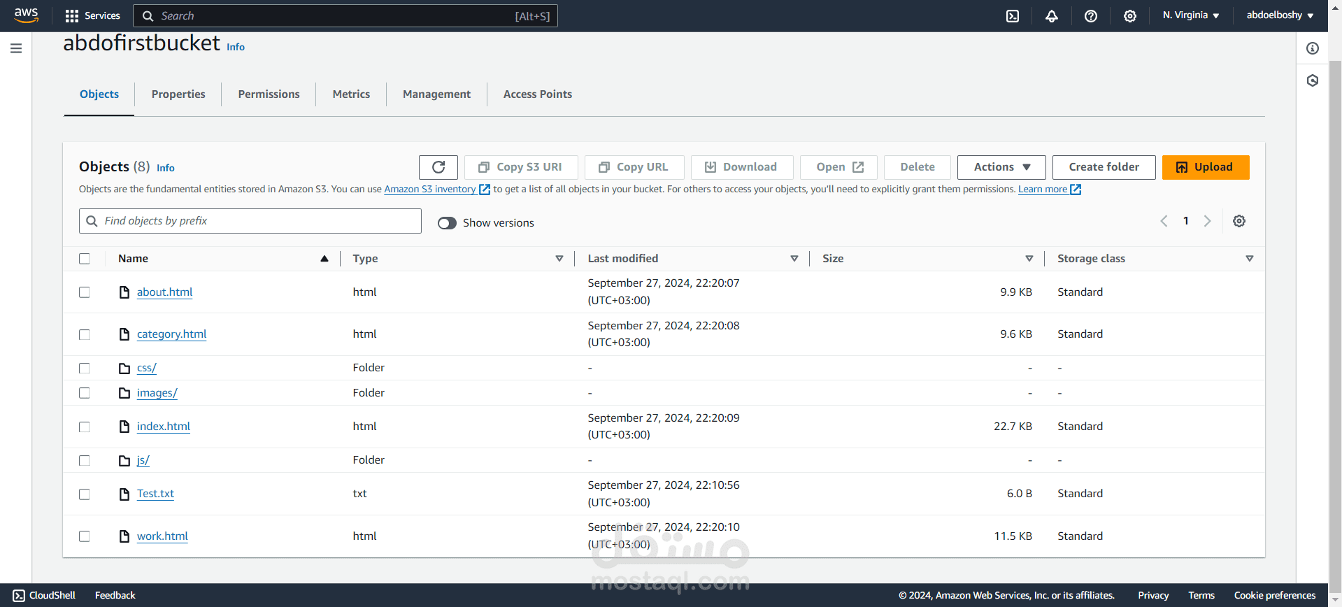Open the Actions dropdown
This screenshot has height=607, width=1342.
tap(1001, 167)
